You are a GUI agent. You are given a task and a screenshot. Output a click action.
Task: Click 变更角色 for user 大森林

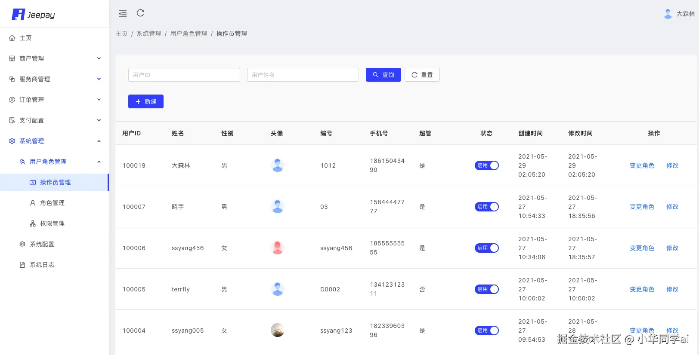pyautogui.click(x=642, y=165)
